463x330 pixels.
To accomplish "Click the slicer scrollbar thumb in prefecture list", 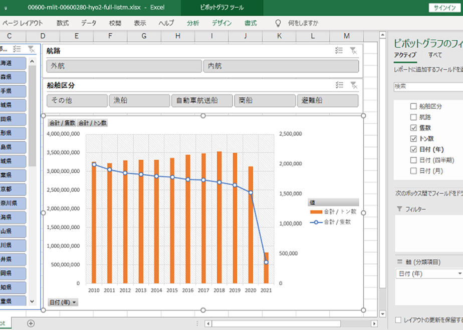I will coord(32,116).
